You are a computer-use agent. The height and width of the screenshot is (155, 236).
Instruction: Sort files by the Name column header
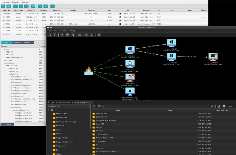coord(118,110)
